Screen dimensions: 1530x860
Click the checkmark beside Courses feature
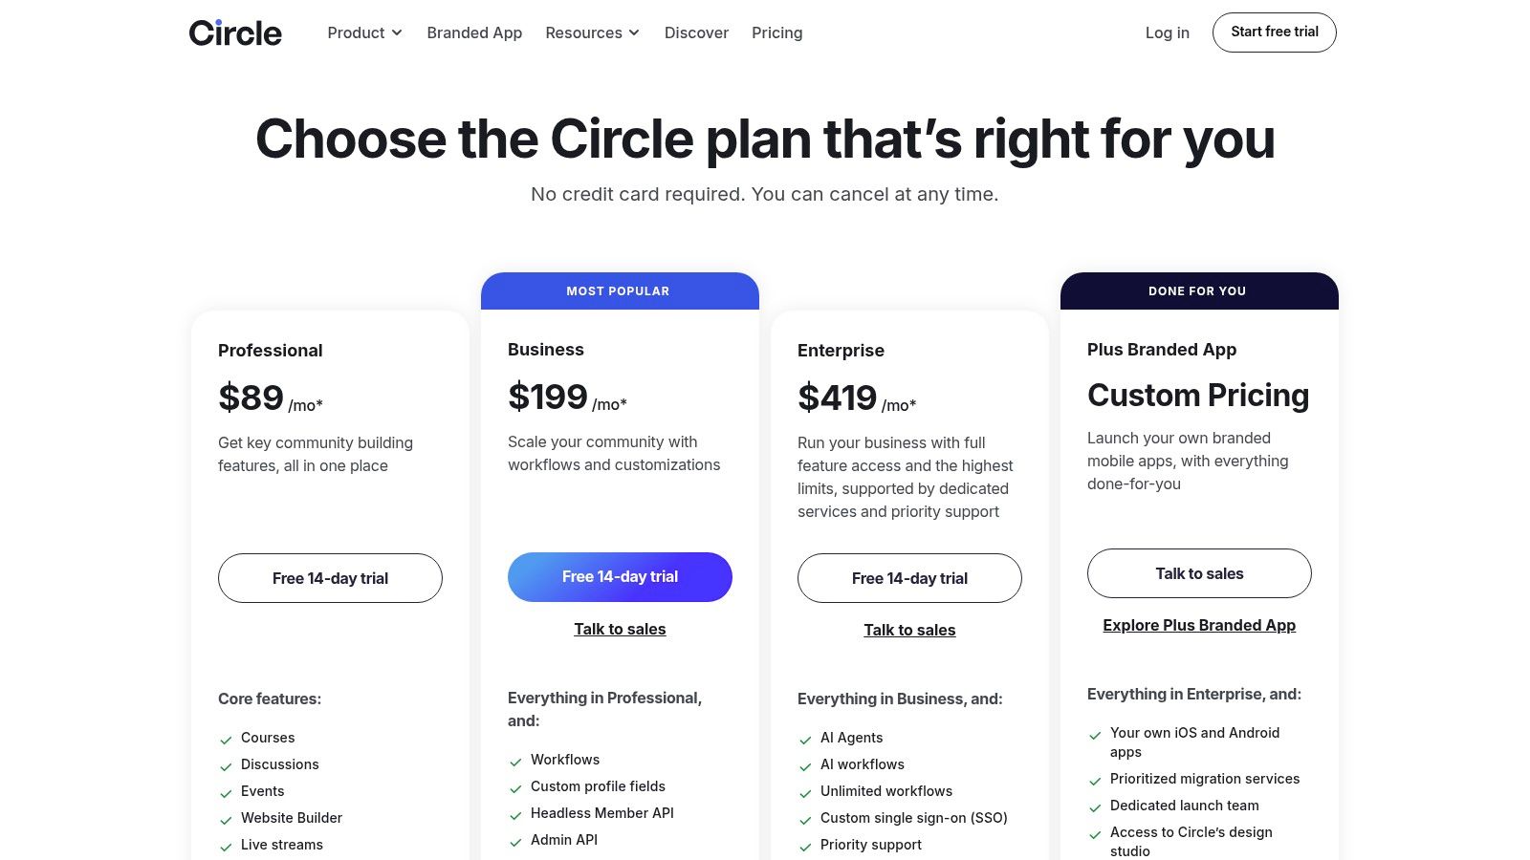tap(226, 739)
